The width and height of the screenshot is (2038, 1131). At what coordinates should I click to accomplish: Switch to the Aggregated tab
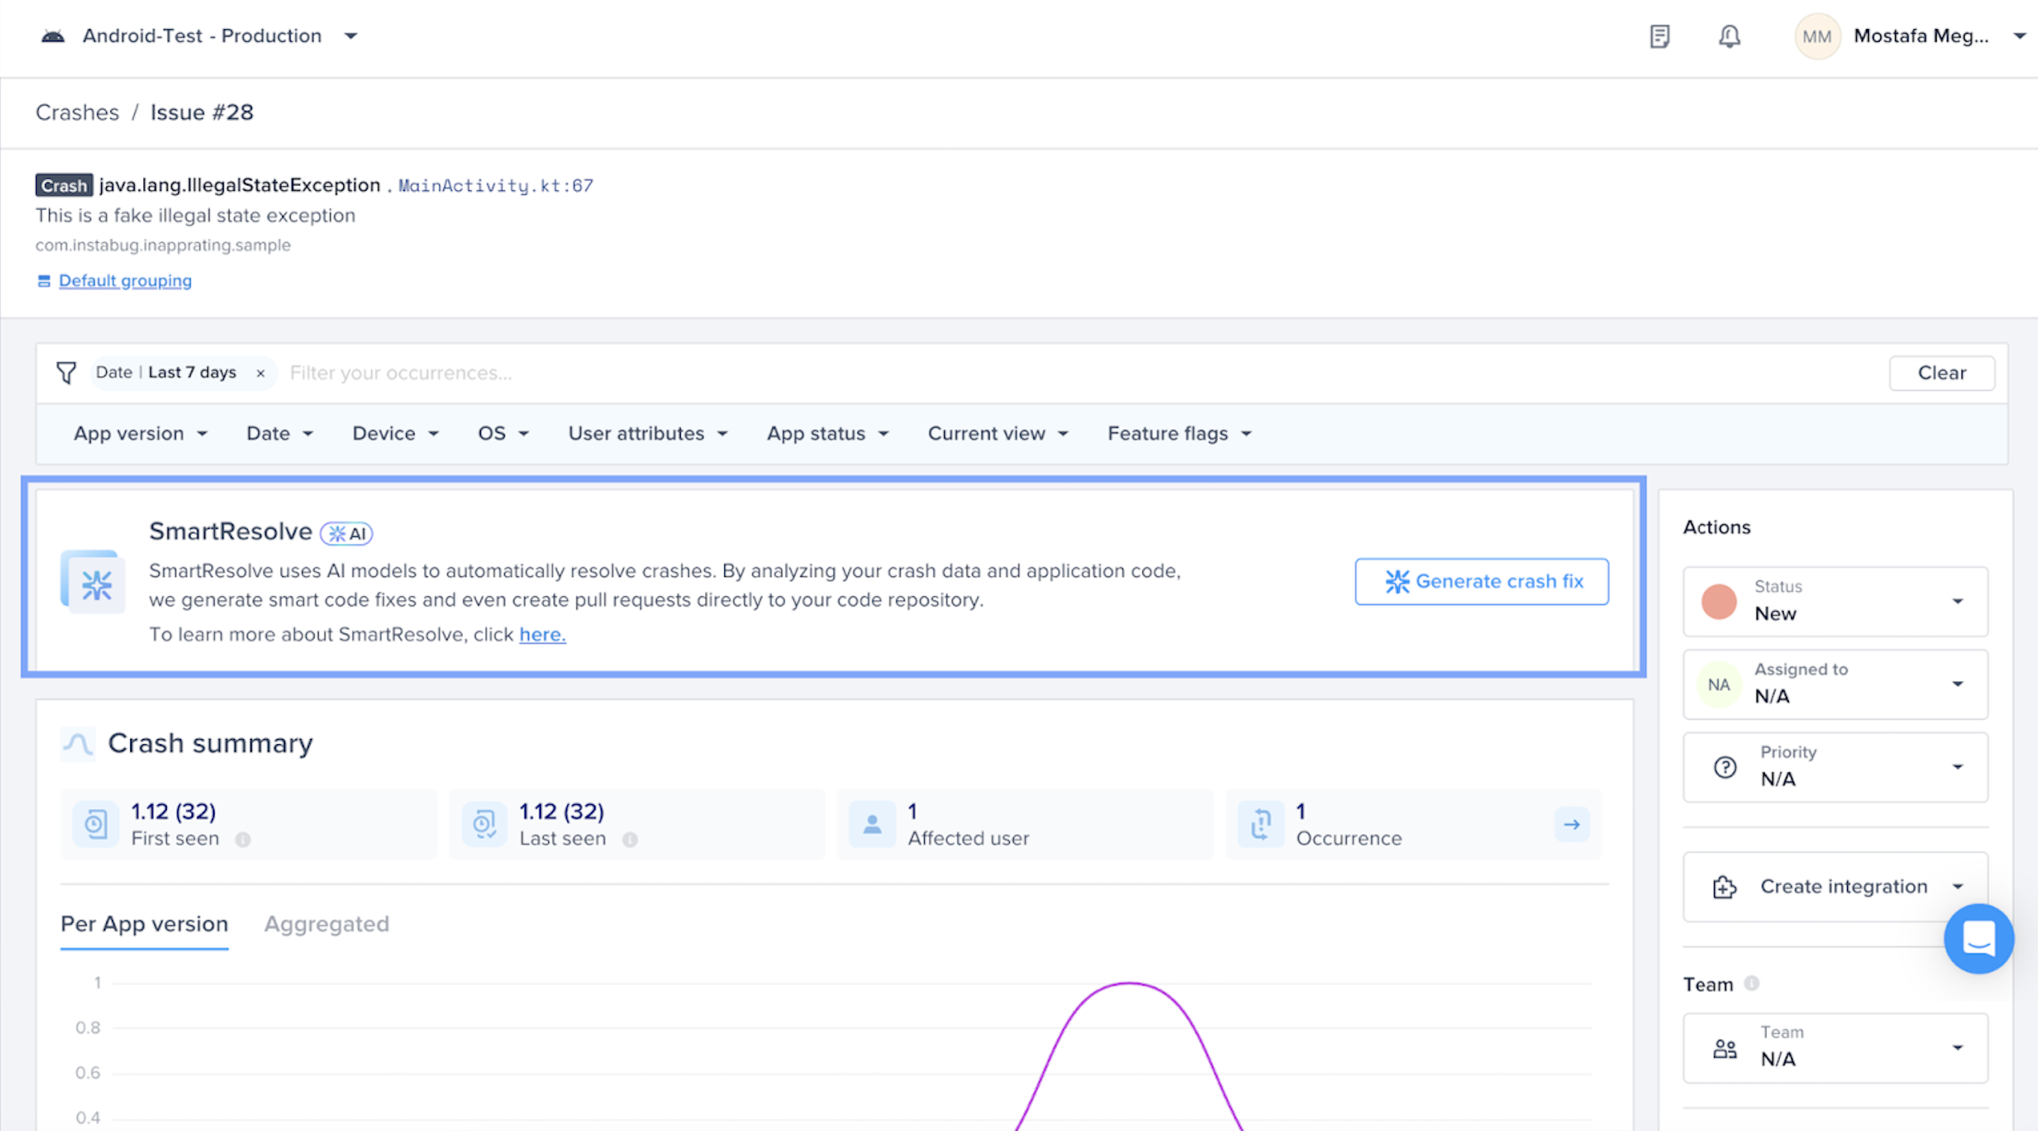pyautogui.click(x=327, y=924)
